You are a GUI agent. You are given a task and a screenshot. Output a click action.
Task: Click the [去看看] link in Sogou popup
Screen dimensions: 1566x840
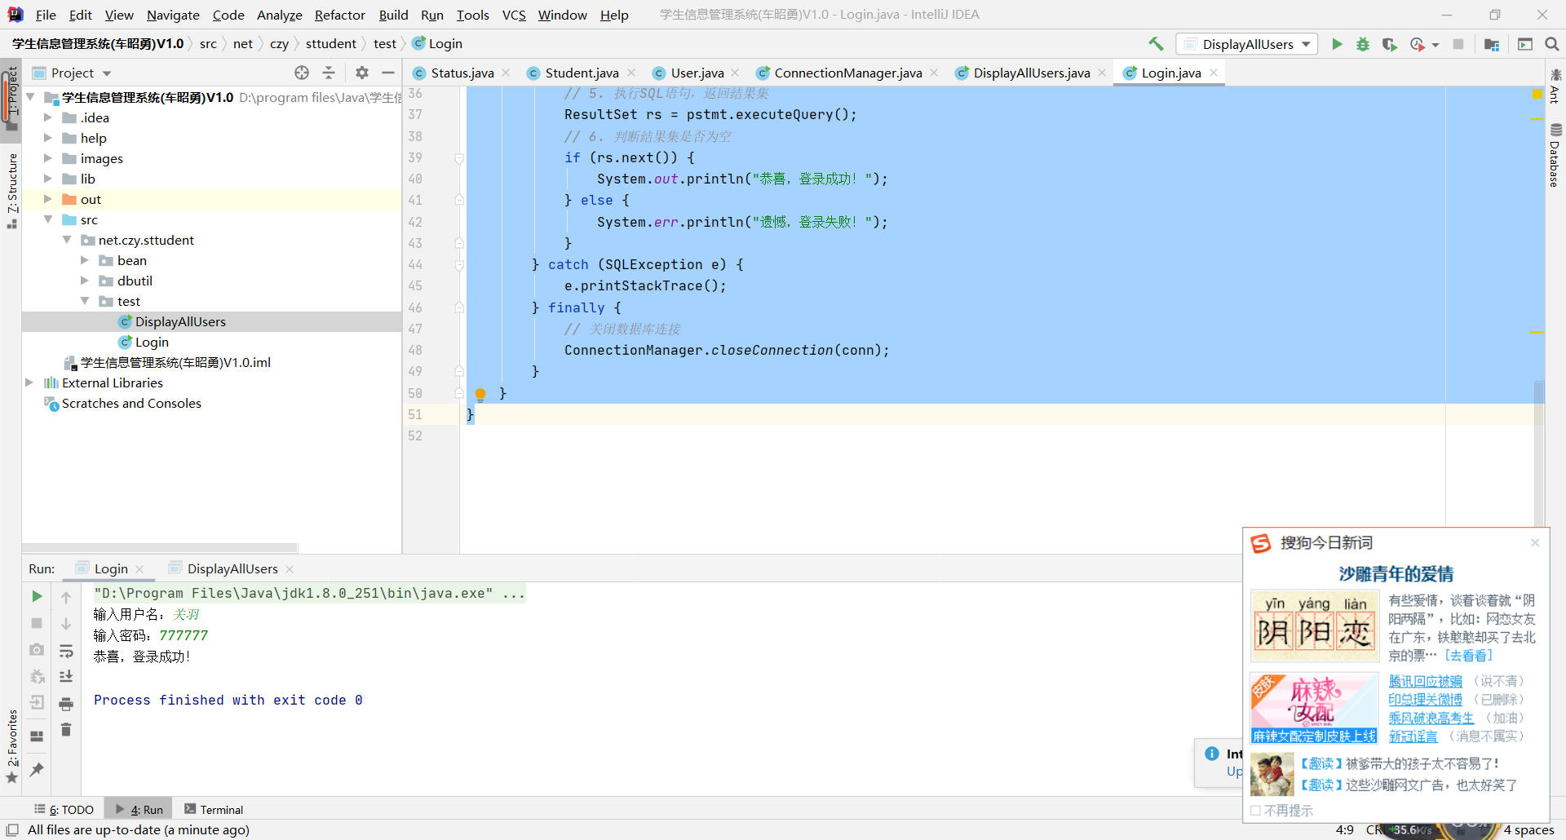pos(1469,655)
